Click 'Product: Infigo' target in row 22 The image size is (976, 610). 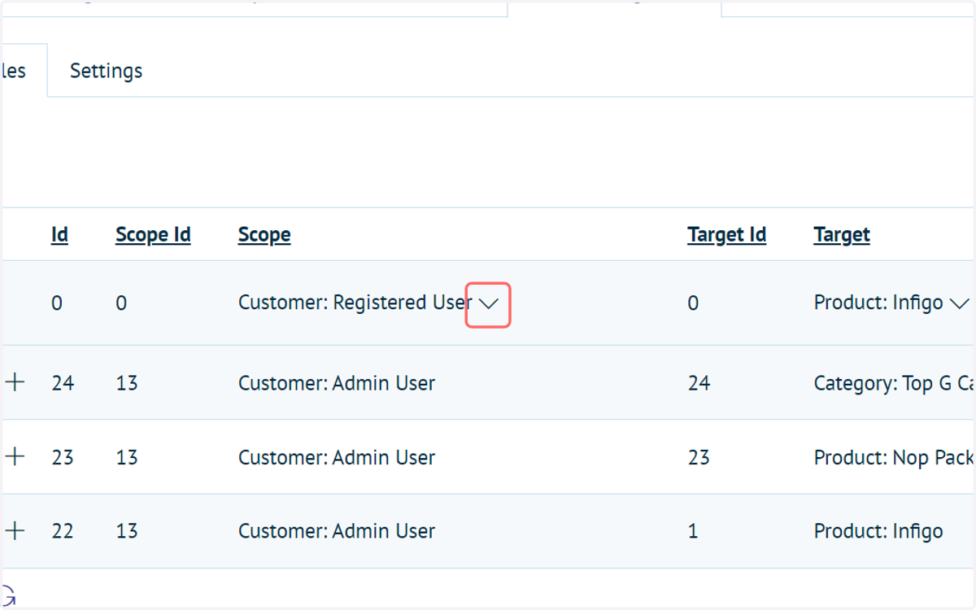(x=878, y=531)
